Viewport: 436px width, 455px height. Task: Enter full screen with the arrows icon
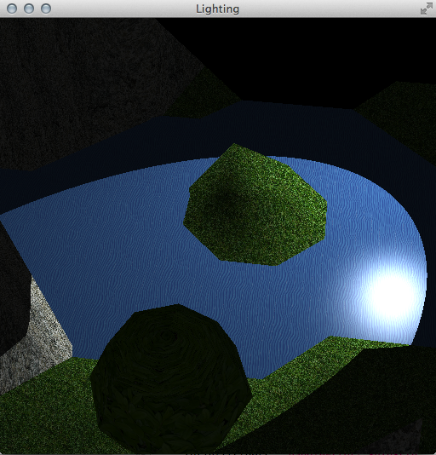[x=426, y=9]
